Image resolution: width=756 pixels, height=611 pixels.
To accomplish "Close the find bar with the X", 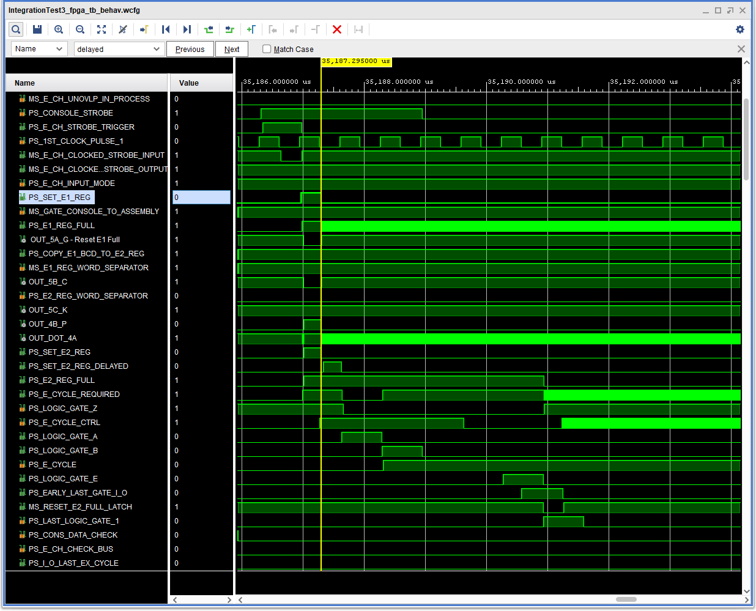I will [x=741, y=49].
